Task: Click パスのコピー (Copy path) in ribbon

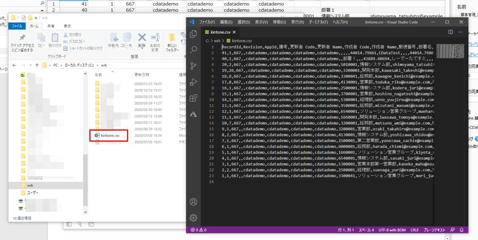Action: tap(74, 41)
